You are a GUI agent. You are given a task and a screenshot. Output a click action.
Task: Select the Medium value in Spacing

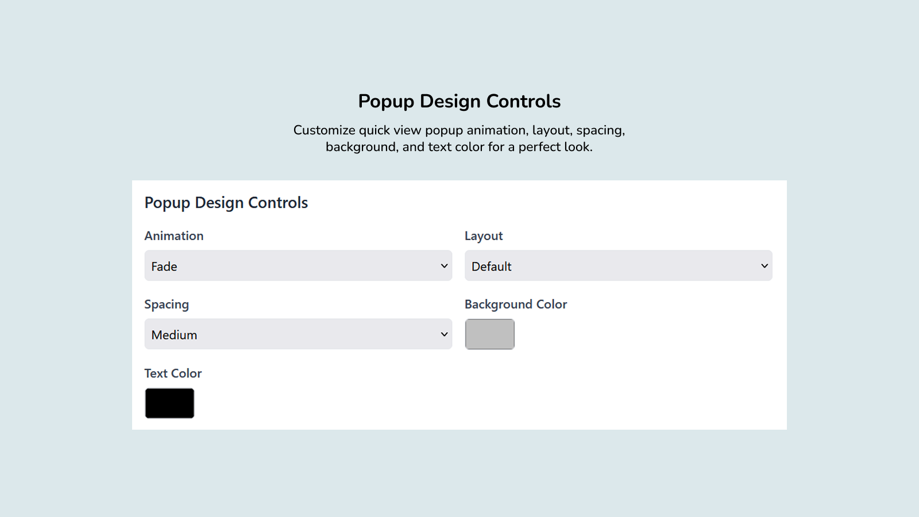coord(173,334)
